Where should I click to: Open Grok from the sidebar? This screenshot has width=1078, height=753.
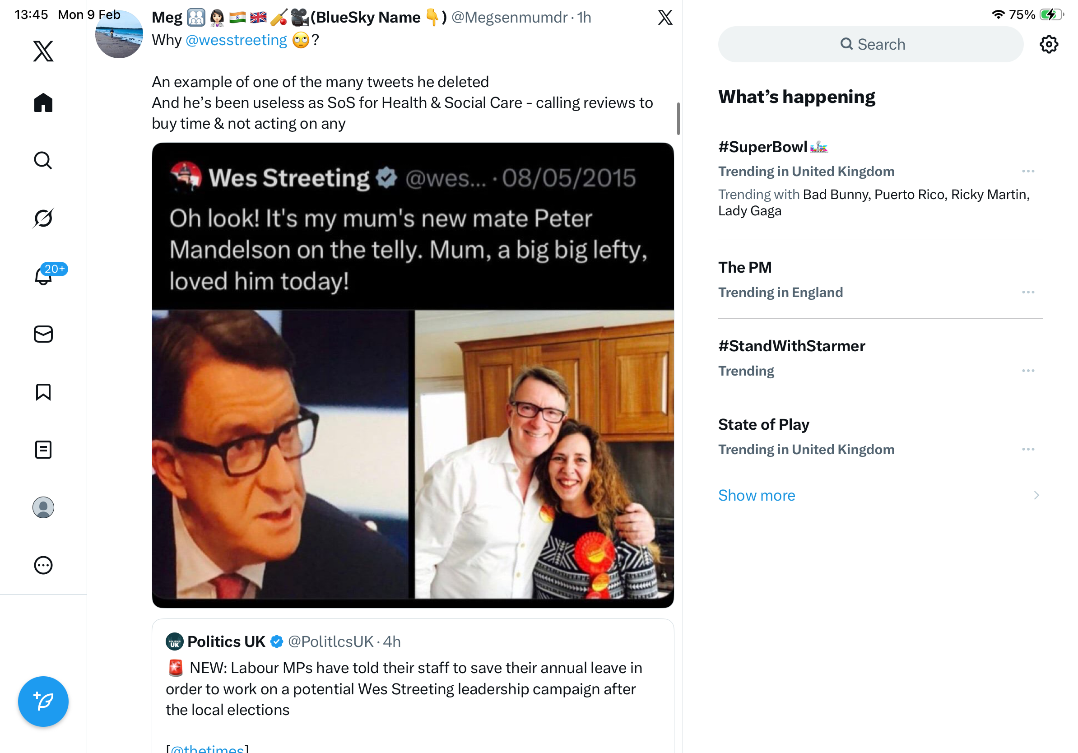pos(43,218)
